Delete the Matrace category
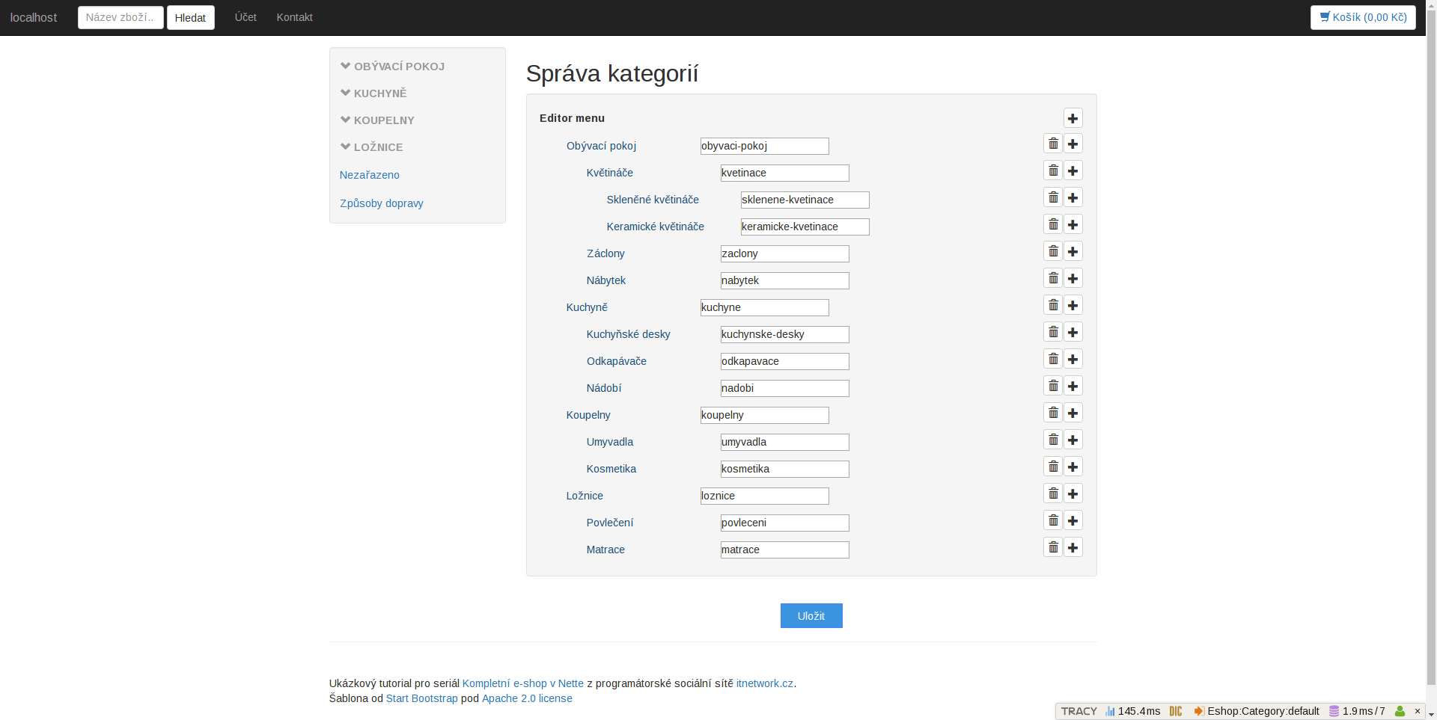This screenshot has height=720, width=1437. tap(1053, 547)
